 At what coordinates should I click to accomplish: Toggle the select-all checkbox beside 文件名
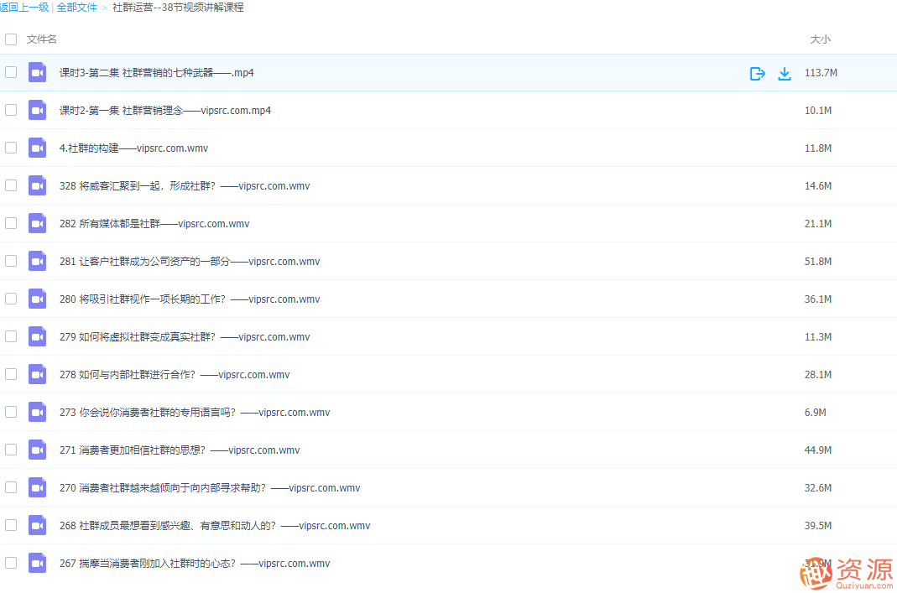click(11, 39)
